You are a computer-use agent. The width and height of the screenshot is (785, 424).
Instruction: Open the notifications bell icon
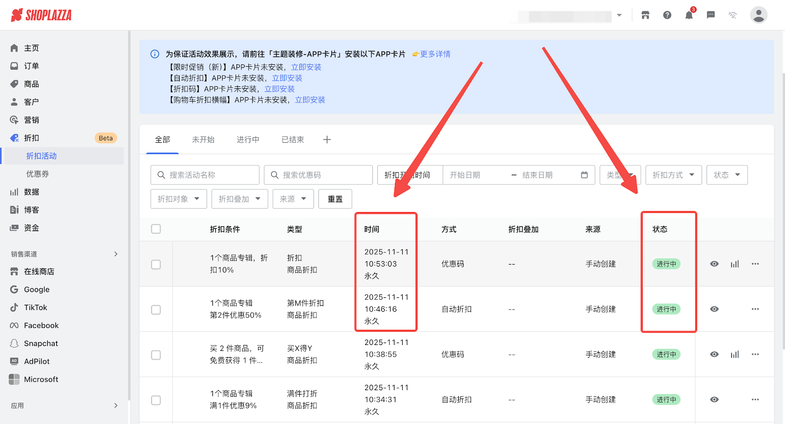pos(689,15)
